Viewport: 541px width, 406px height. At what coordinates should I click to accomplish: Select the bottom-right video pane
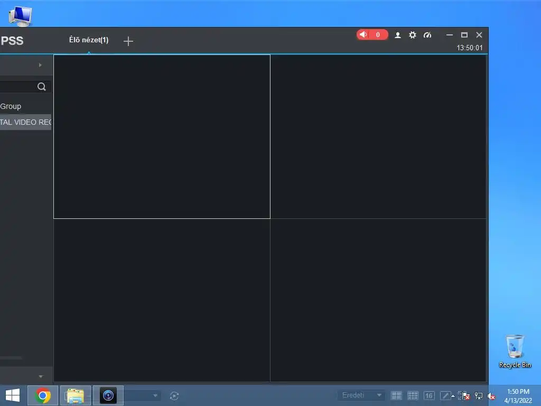pos(378,300)
